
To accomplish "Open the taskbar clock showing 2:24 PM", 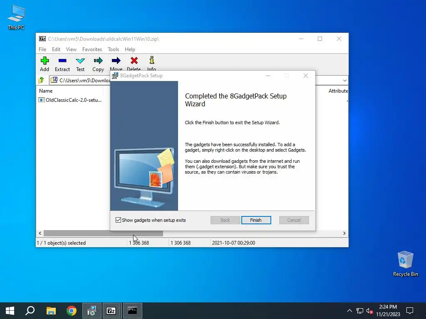I will click(x=388, y=311).
